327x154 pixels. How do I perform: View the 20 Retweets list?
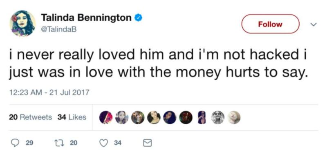[30, 117]
